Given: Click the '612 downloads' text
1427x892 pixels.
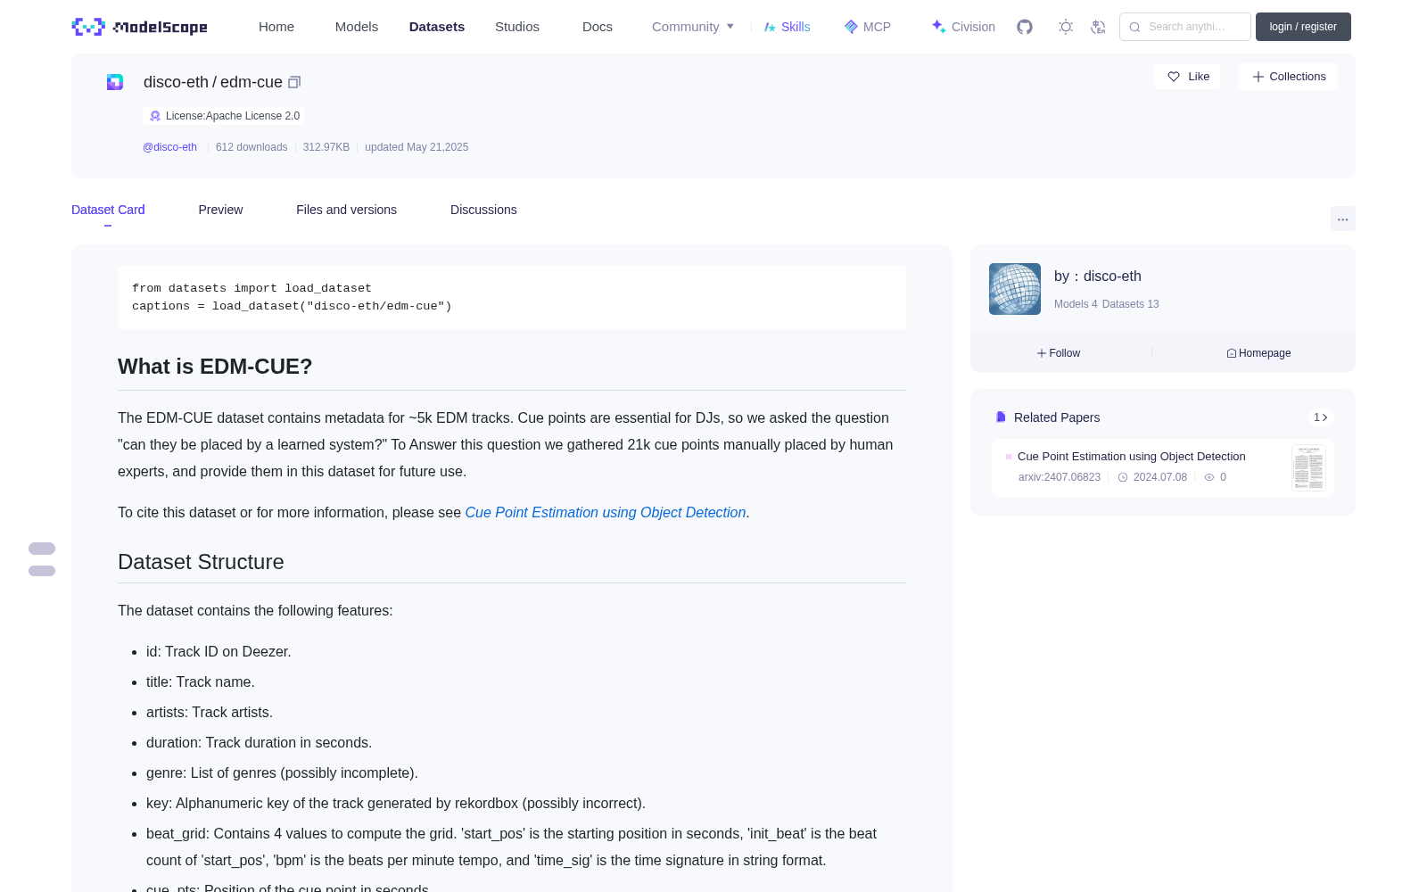Looking at the screenshot, I should 252,147.
